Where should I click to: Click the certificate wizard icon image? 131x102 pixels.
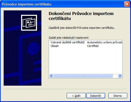tap(29, 23)
